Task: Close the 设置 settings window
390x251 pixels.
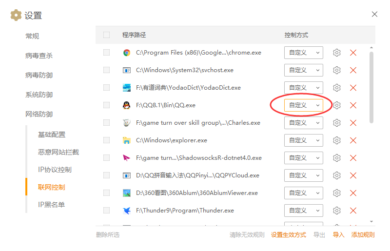Action: 374,14
